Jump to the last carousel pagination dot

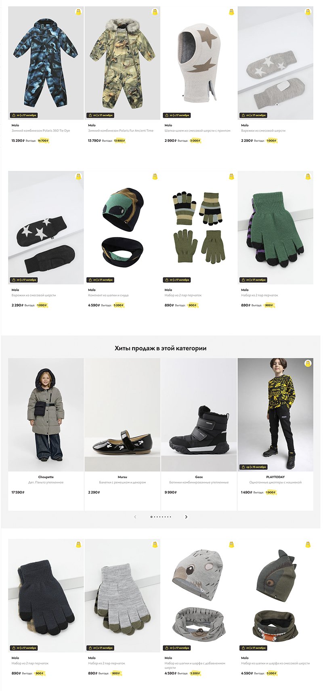tap(170, 517)
